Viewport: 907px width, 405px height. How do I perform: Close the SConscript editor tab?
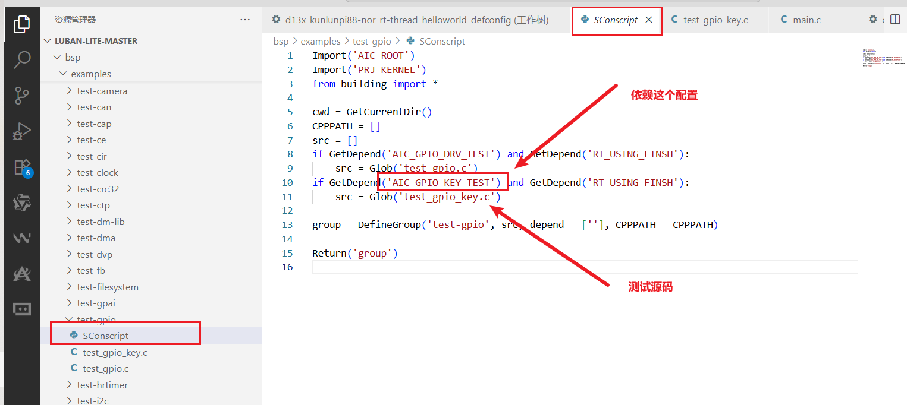[x=649, y=20]
